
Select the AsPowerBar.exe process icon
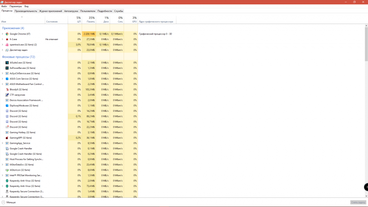(x=7, y=68)
